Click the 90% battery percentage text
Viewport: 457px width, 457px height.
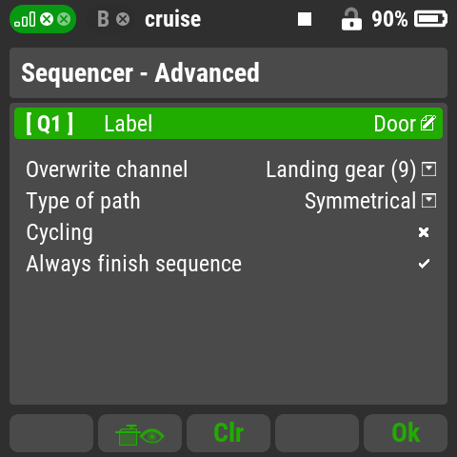pyautogui.click(x=389, y=19)
